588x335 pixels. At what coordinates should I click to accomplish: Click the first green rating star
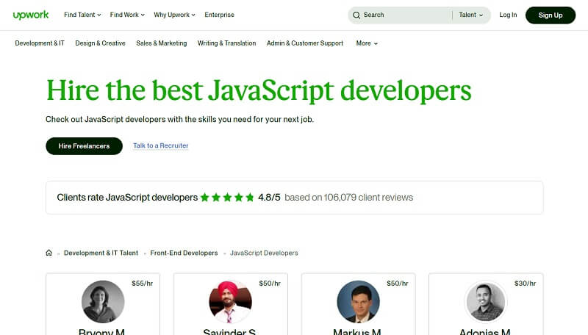[x=205, y=197]
